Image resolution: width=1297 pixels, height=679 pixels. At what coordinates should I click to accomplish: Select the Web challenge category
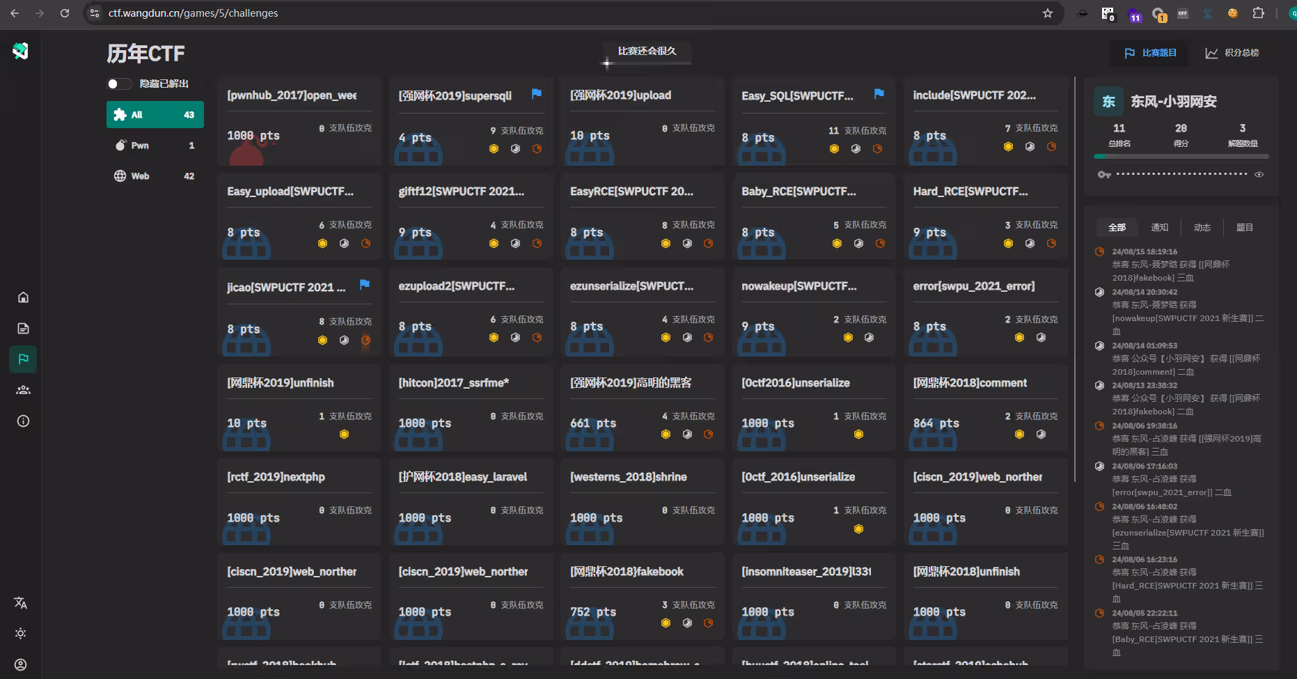click(155, 176)
